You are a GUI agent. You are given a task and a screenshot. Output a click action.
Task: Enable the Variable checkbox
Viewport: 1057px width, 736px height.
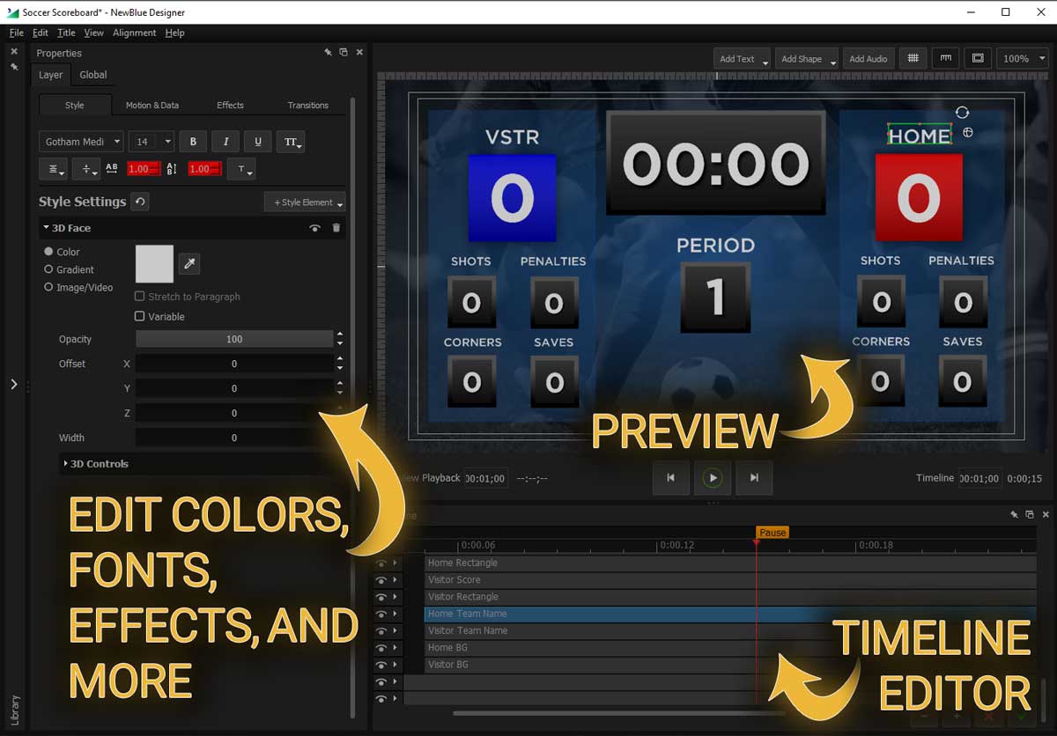pos(140,316)
